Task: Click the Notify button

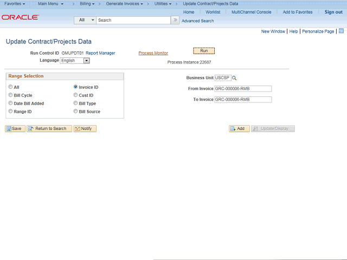Action: (x=85, y=129)
